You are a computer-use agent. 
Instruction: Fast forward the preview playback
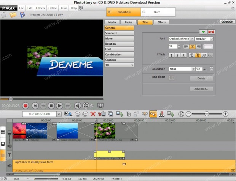pyautogui.click(x=68, y=106)
